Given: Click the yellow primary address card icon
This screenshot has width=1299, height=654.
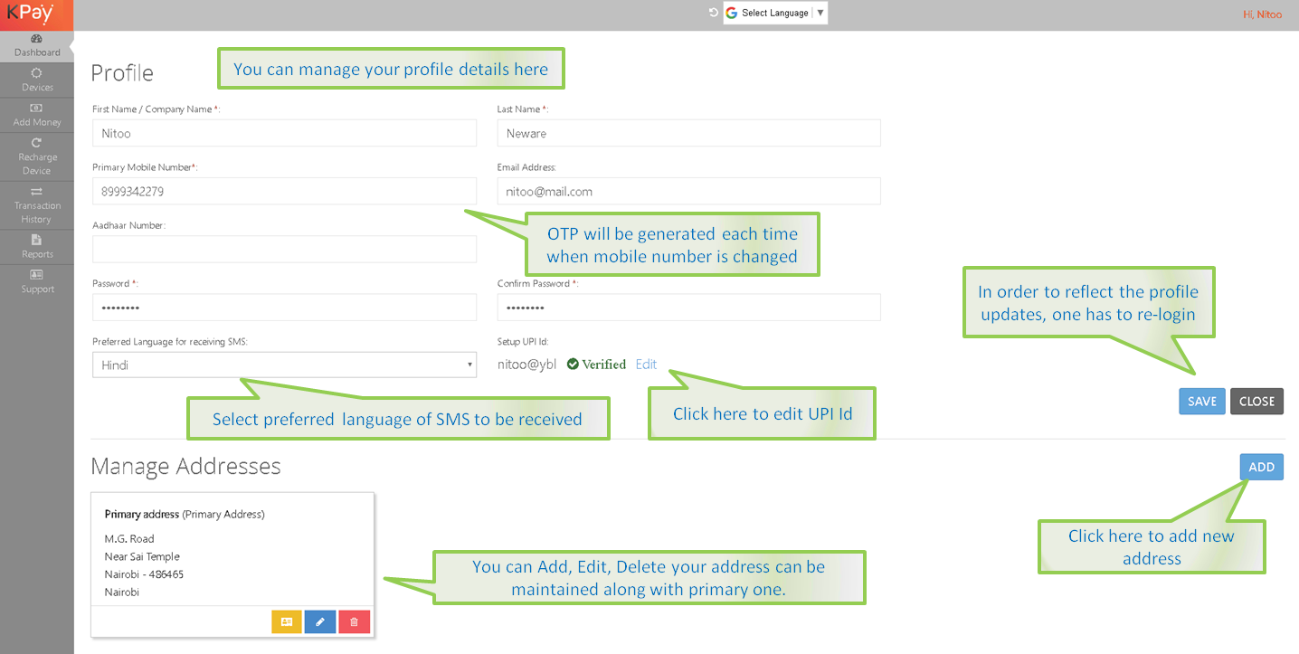Looking at the screenshot, I should [x=287, y=621].
